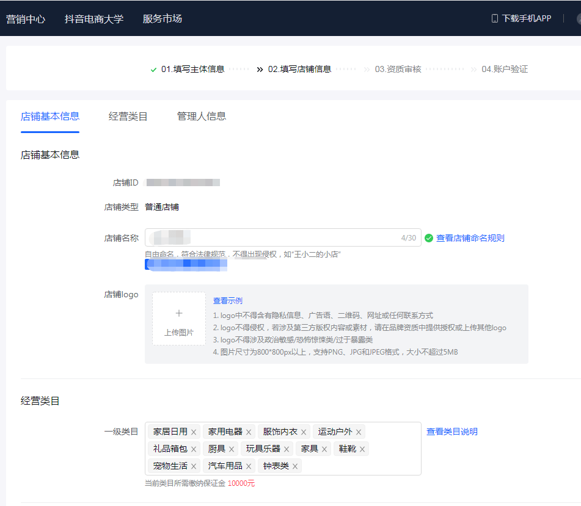The height and width of the screenshot is (506, 581).
Task: Open 营销中心 in the top navigation
Action: [x=26, y=19]
